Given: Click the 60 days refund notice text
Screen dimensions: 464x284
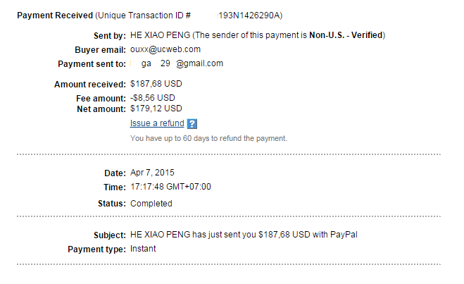Looking at the screenshot, I should coord(208,138).
